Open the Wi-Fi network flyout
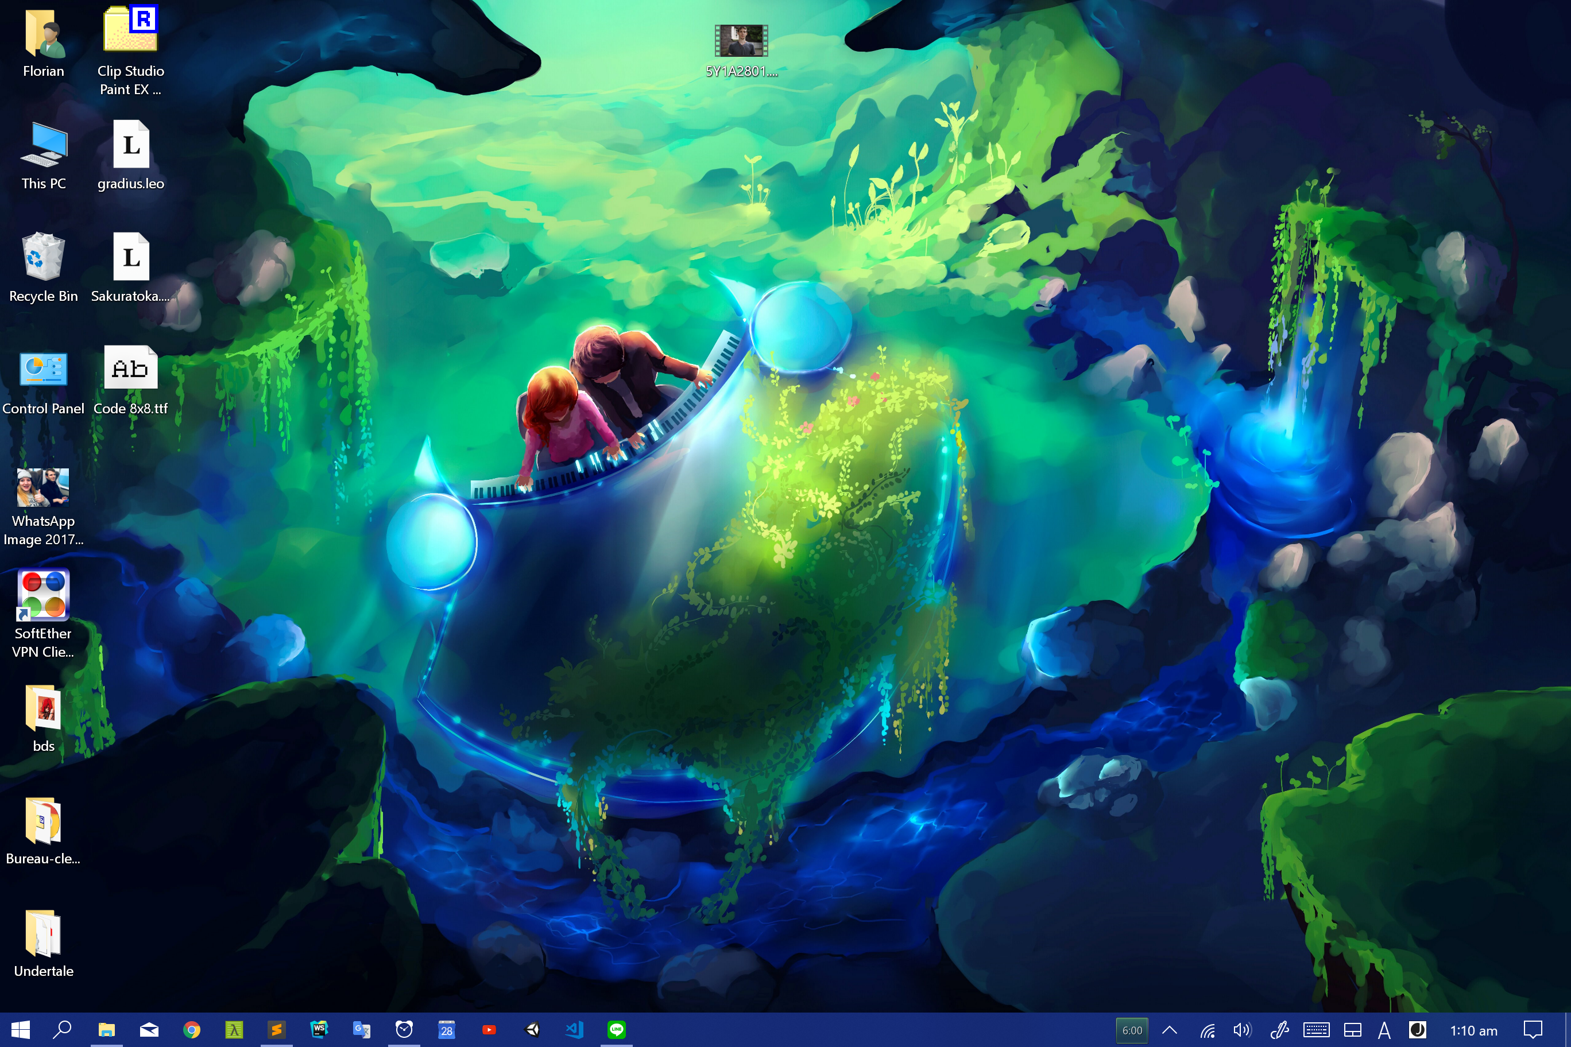This screenshot has width=1571, height=1047. [1208, 1030]
